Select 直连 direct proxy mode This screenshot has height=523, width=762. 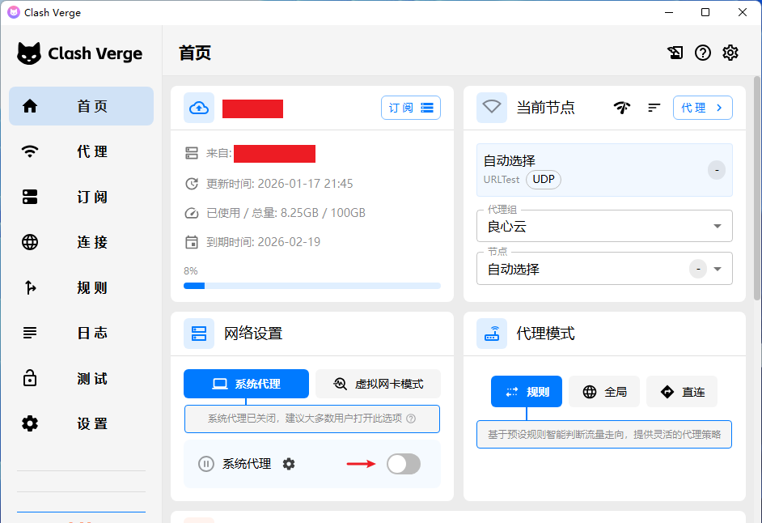click(x=682, y=392)
